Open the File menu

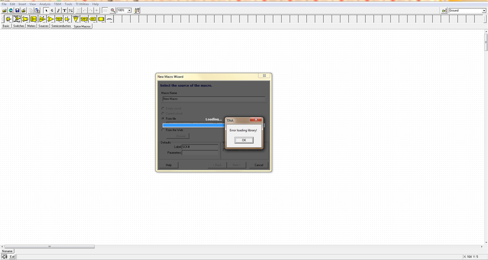tap(4, 4)
